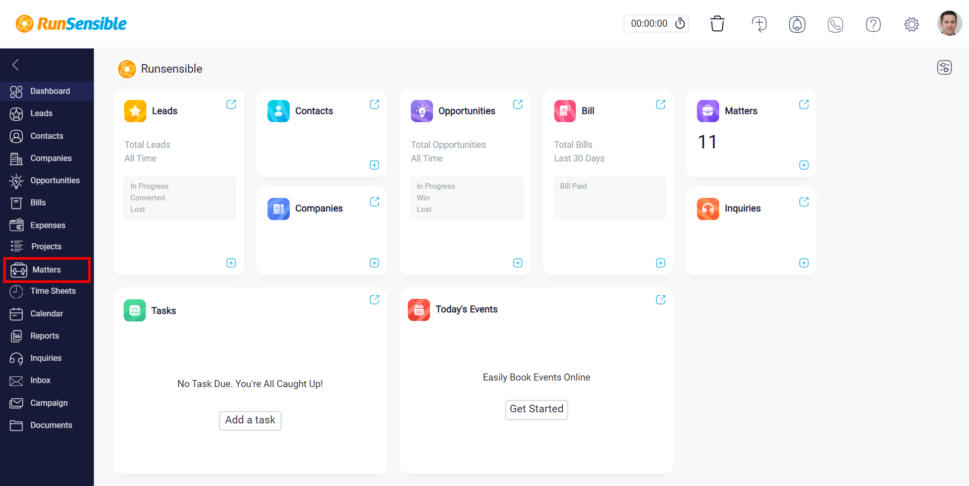
Task: Click the Inquiries card headset icon
Action: pyautogui.click(x=708, y=209)
